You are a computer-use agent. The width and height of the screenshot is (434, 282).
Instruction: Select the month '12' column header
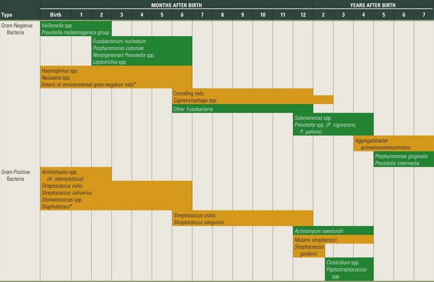click(x=303, y=15)
